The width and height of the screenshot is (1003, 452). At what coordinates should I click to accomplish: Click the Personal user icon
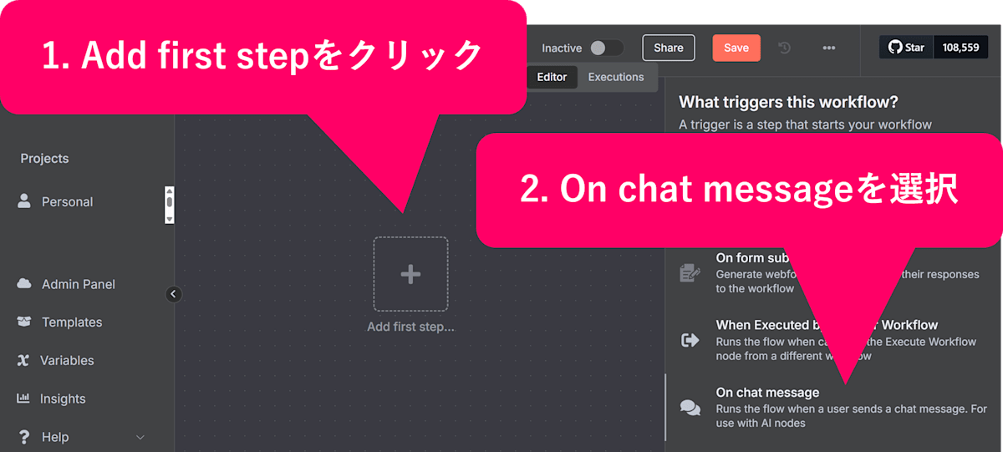24,201
